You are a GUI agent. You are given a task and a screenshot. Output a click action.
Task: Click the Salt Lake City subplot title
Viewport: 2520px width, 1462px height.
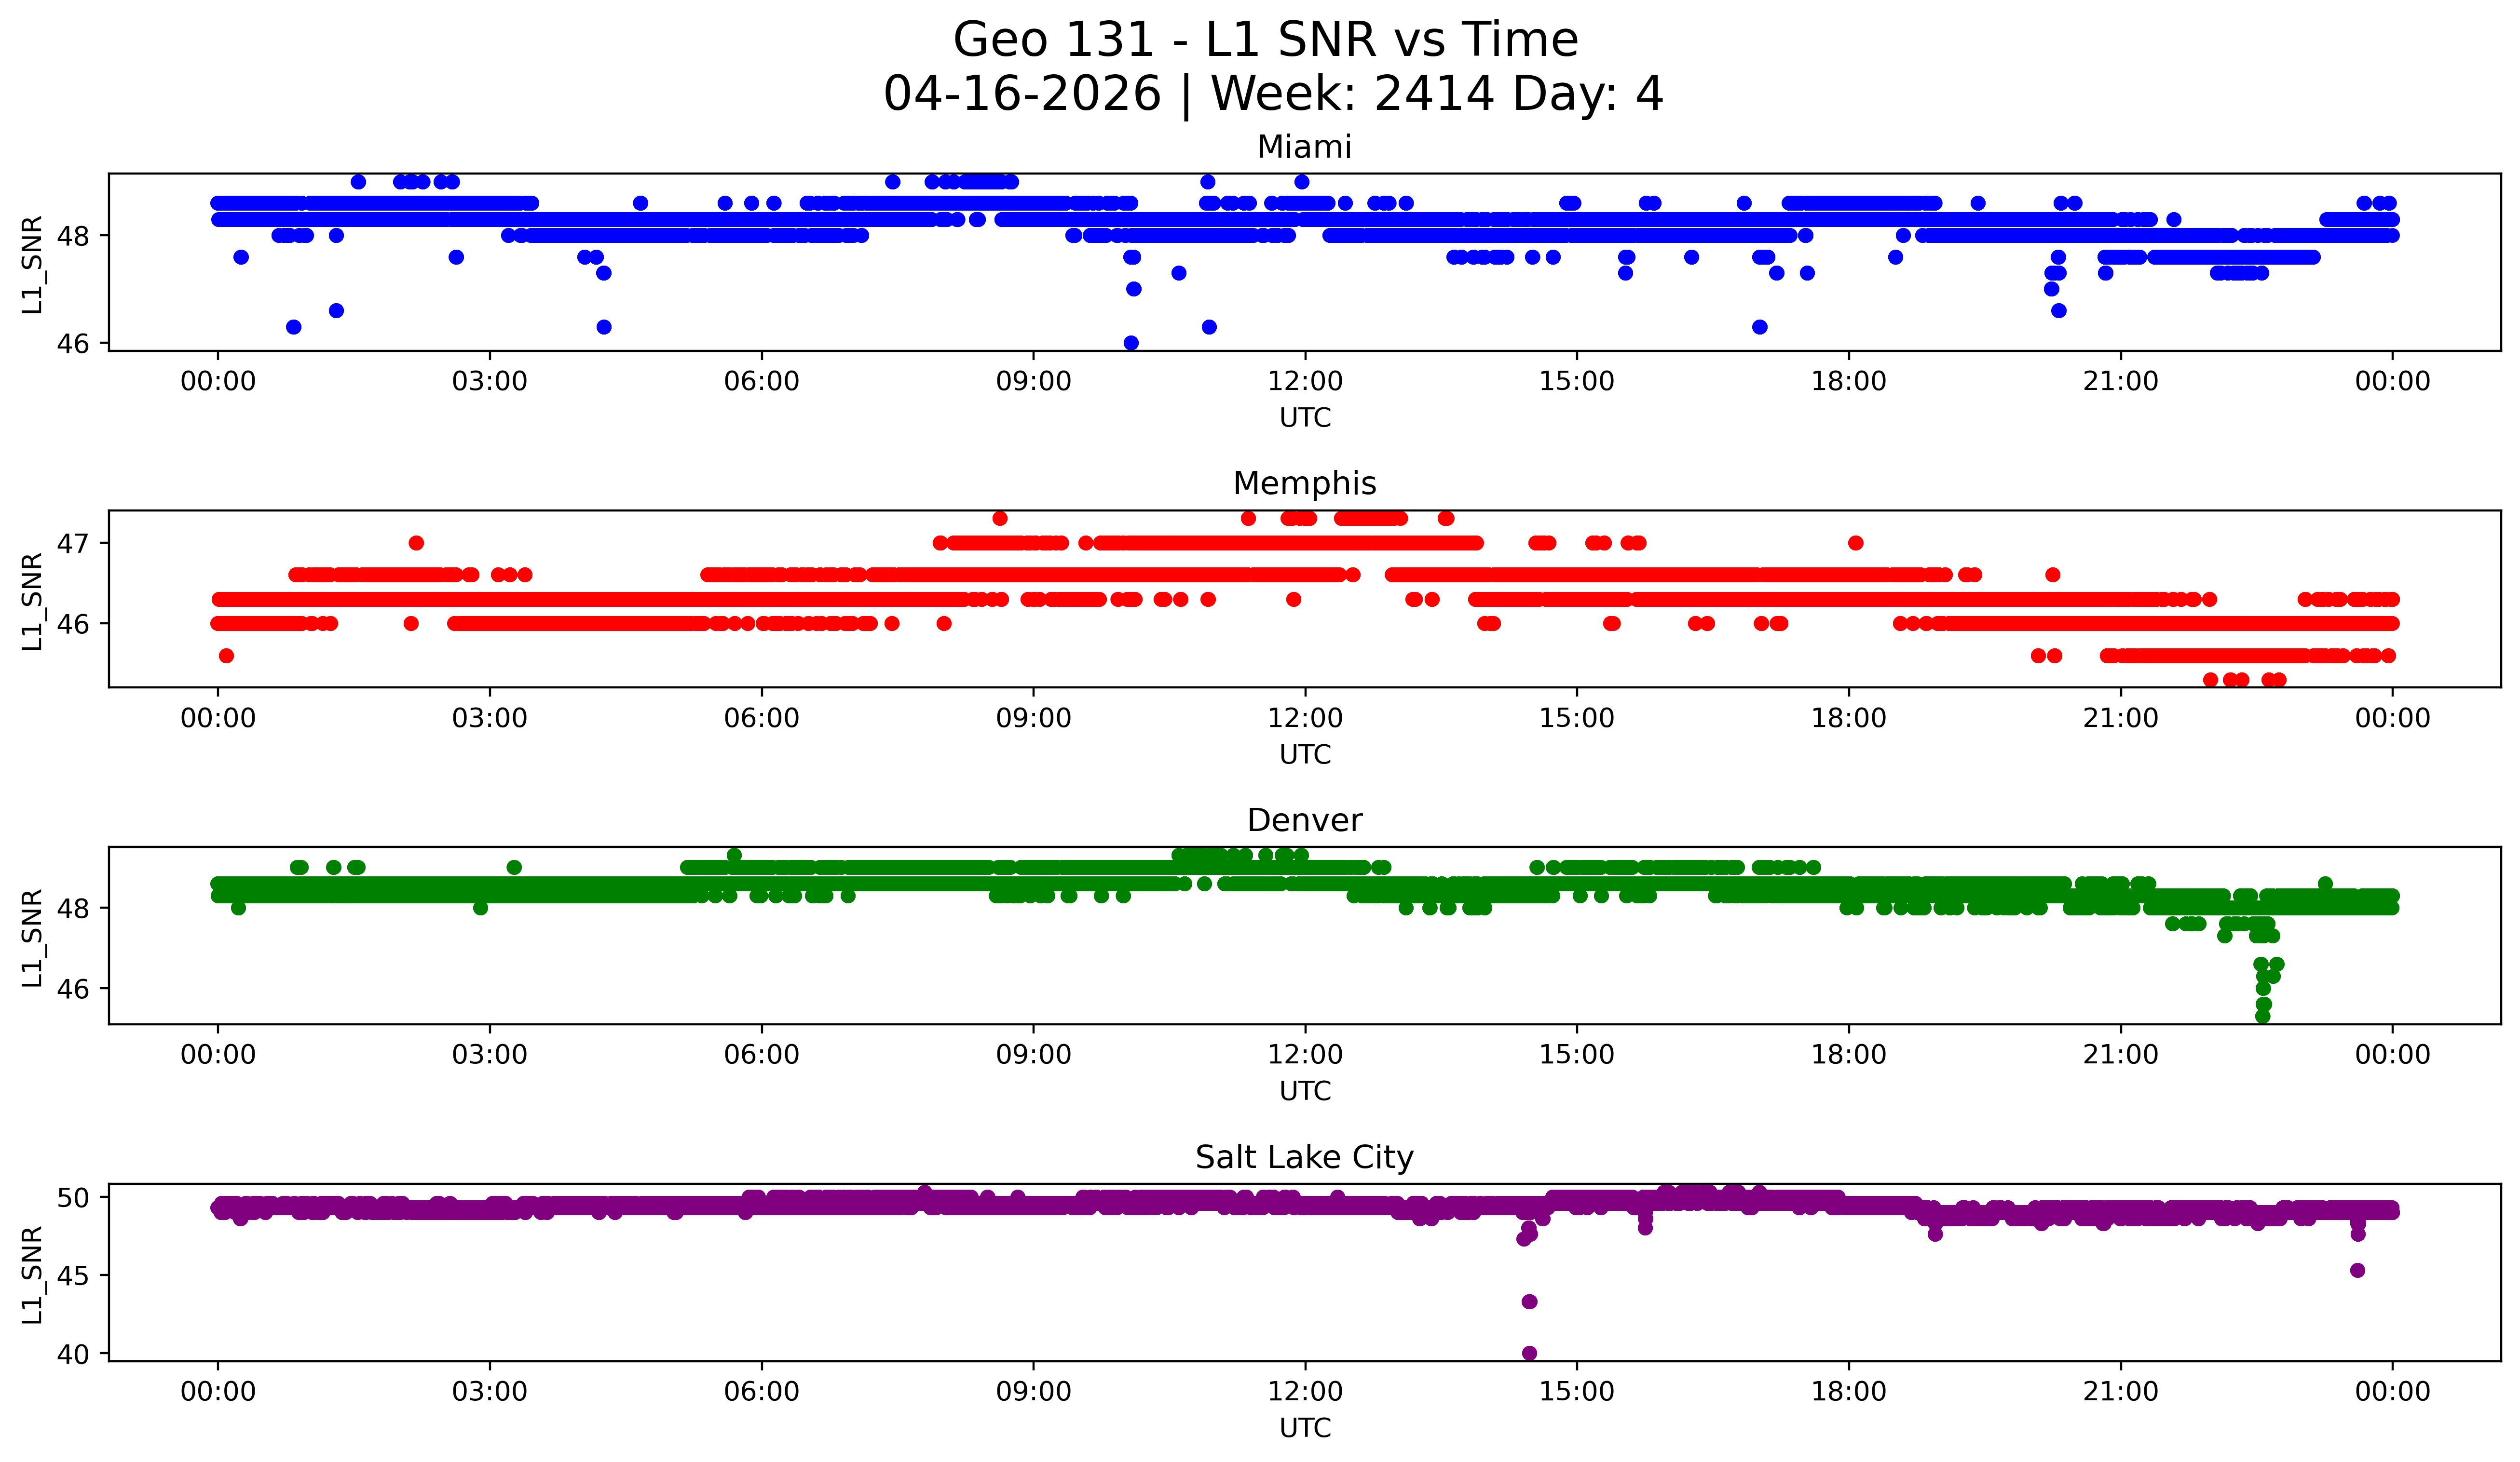[1304, 1157]
